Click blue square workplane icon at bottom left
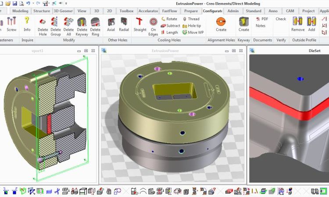The height and width of the screenshot is (197, 329). [14, 191]
